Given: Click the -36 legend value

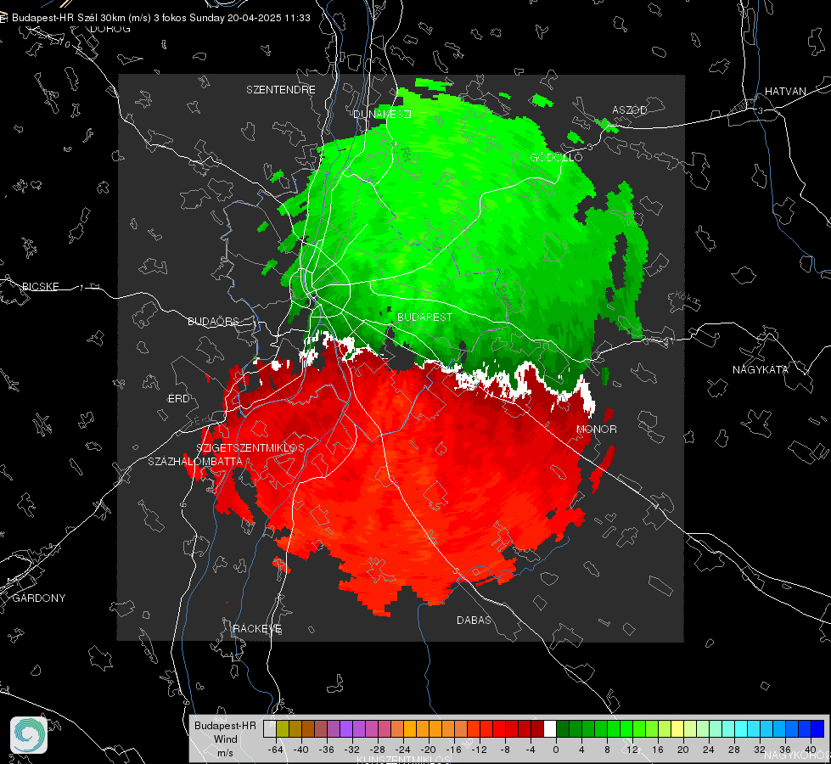Looking at the screenshot, I should click(x=327, y=750).
